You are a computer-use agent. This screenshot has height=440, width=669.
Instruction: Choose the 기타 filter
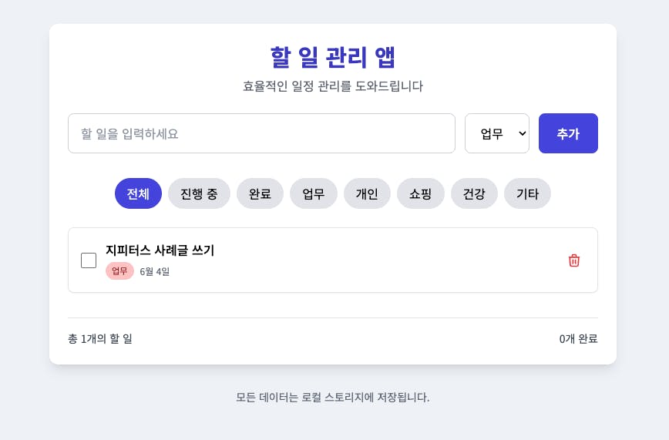tap(527, 193)
